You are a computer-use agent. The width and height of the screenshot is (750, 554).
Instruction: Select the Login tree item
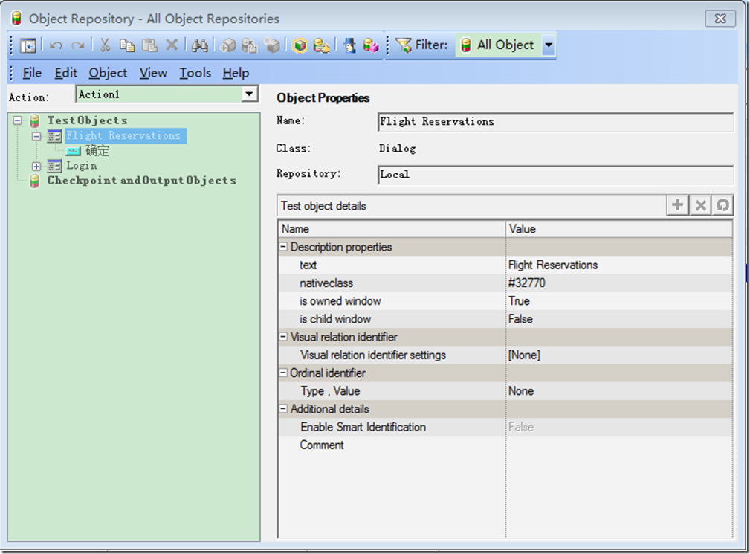82,166
